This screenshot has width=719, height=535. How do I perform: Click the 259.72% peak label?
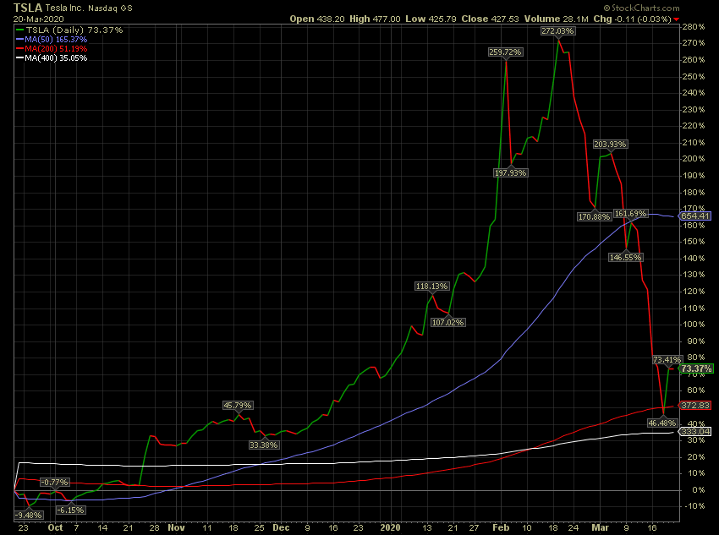[x=505, y=52]
